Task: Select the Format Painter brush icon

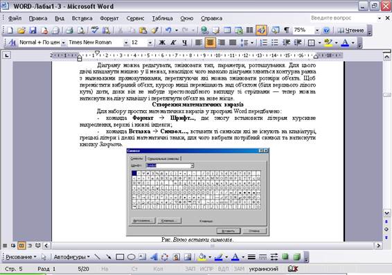Action: click(154, 30)
